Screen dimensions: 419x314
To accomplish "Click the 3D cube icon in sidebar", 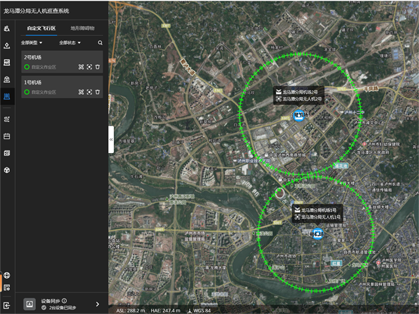I will [7, 170].
